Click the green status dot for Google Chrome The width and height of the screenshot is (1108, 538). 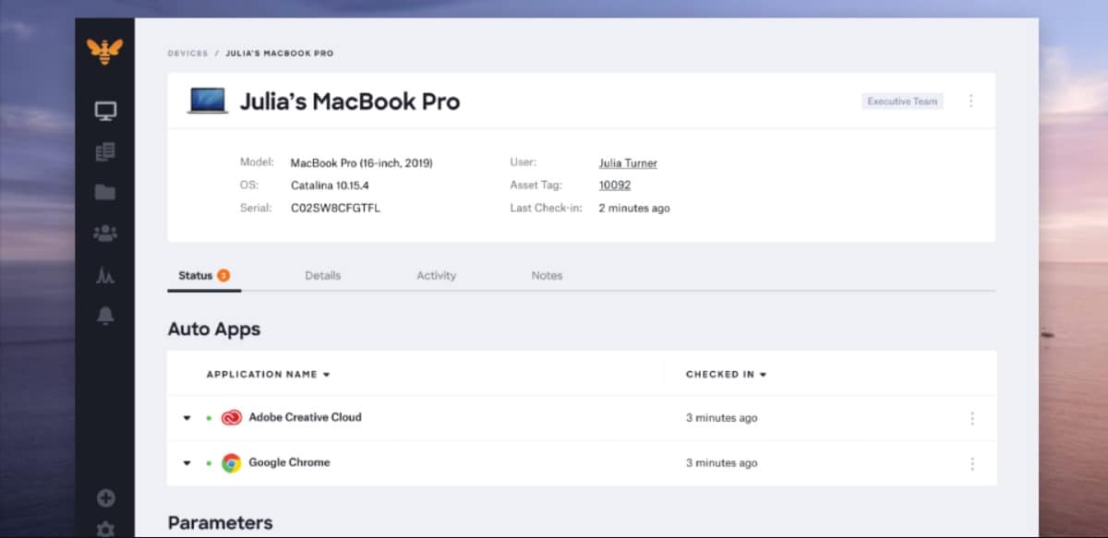click(208, 463)
